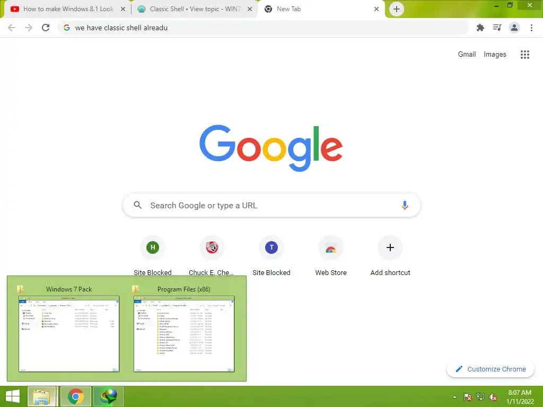543x407 pixels.
Task: Open a new tab with plus button
Action: click(397, 9)
